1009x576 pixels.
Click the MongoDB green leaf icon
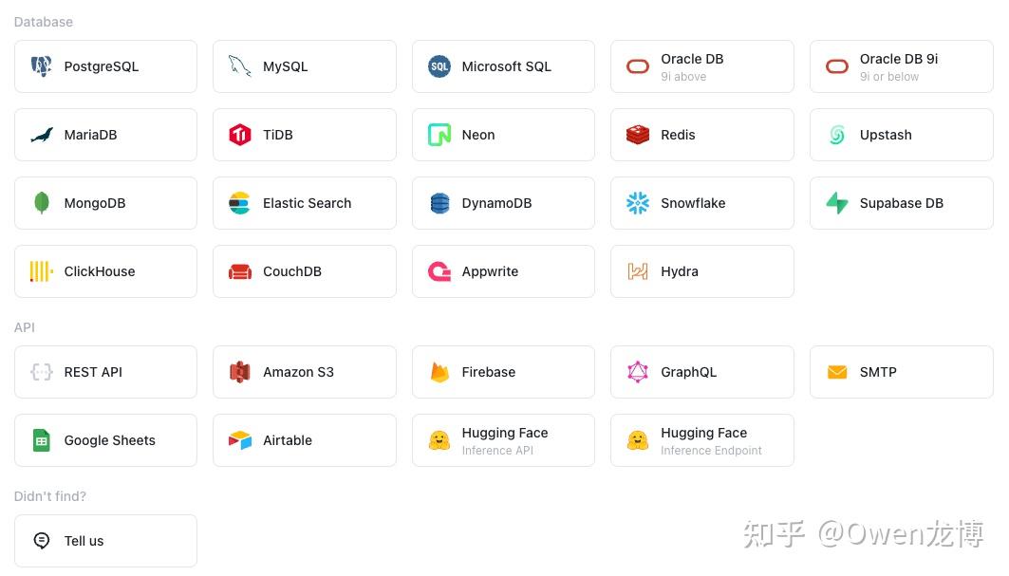(x=42, y=203)
